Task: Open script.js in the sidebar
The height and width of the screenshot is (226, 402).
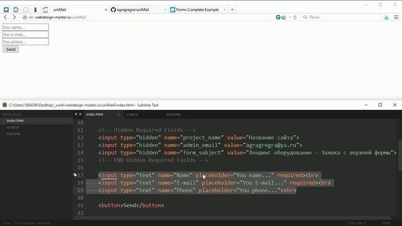Action: pos(13,127)
